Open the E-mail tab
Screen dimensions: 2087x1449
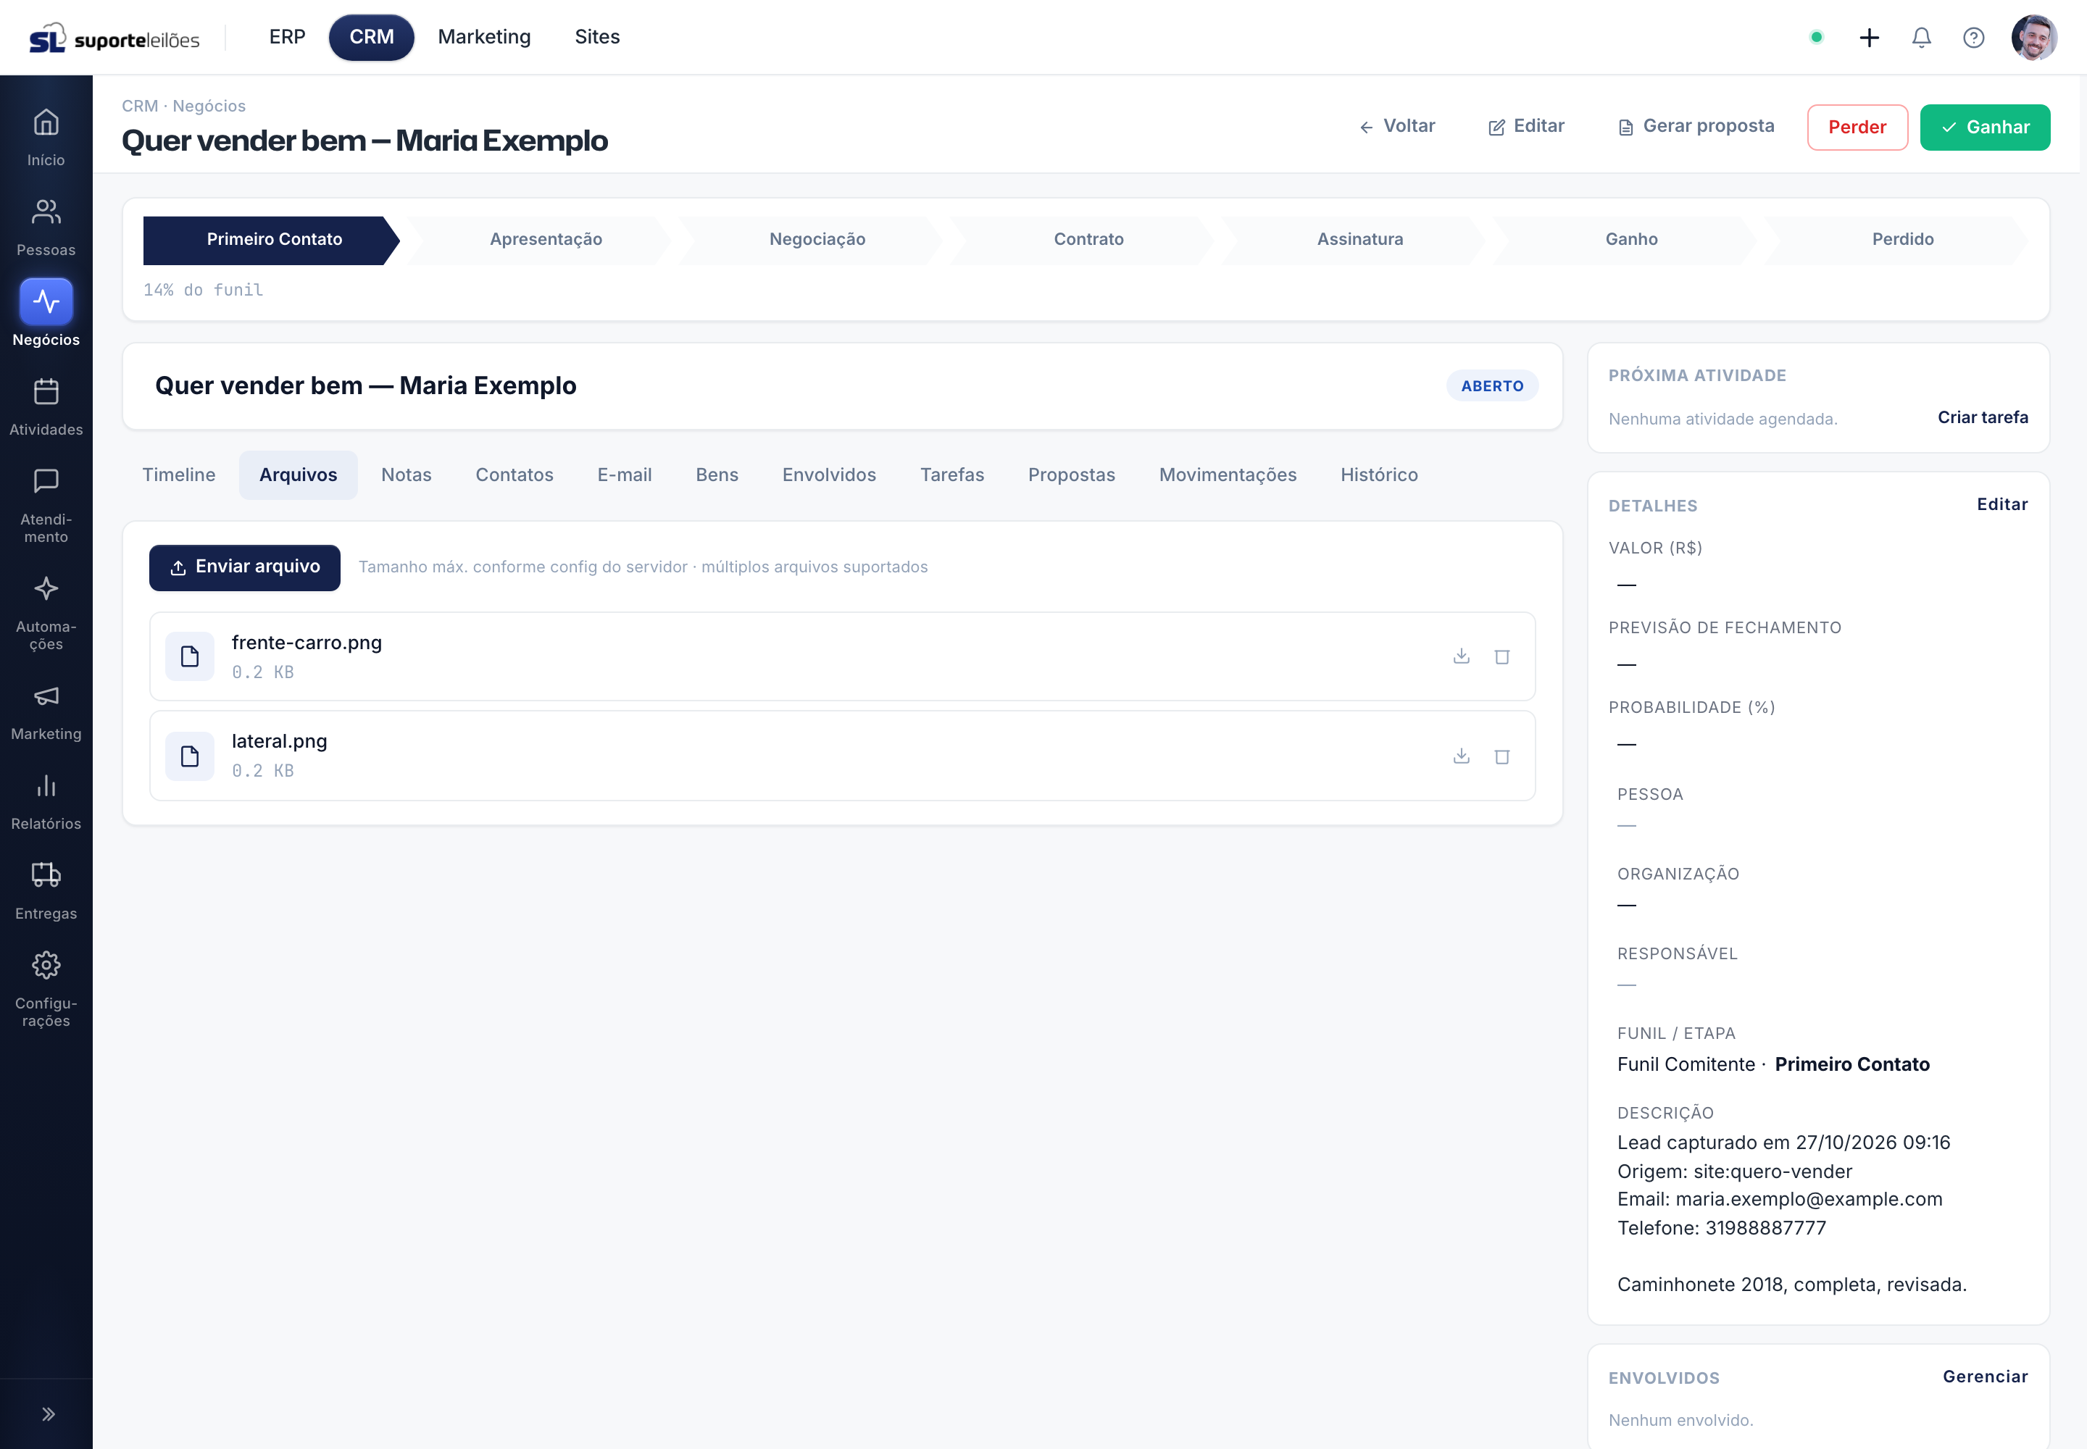624,475
